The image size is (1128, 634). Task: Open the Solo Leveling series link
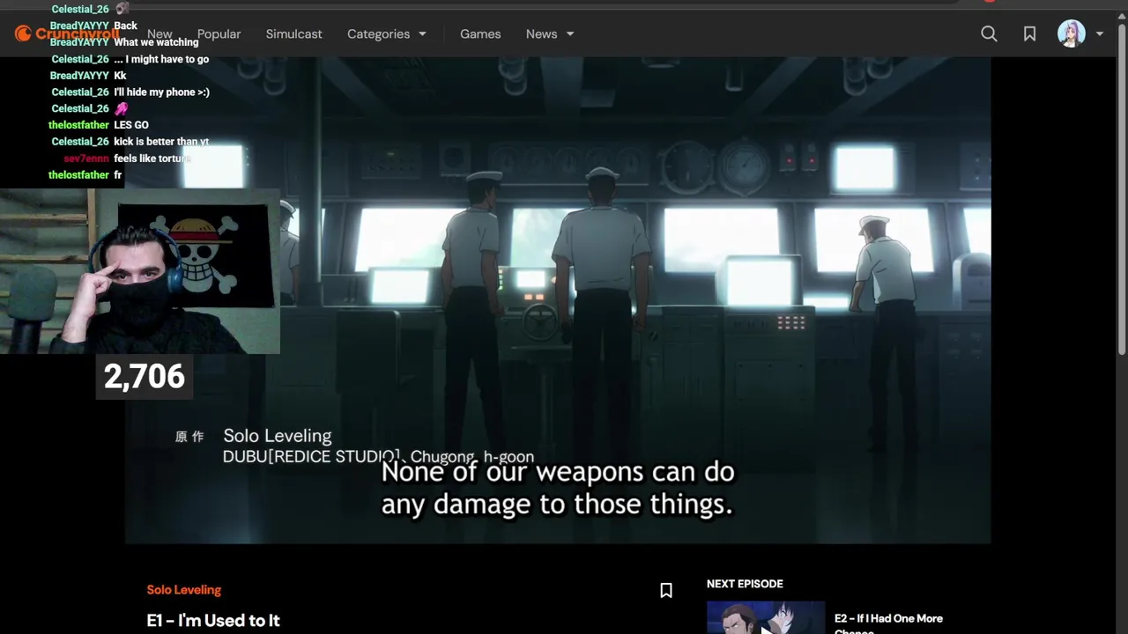point(183,590)
